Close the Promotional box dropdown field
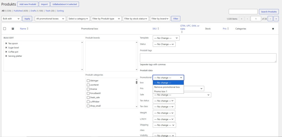Image resolution: width=282 pixels, height=137 pixels. coord(168,78)
